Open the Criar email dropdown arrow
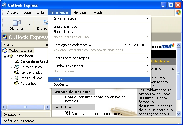 click(x=30, y=24)
